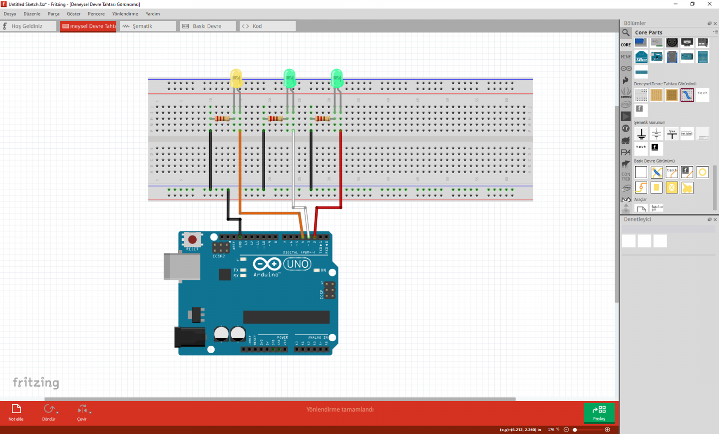Close the Denetleyici panel

pyautogui.click(x=715, y=219)
